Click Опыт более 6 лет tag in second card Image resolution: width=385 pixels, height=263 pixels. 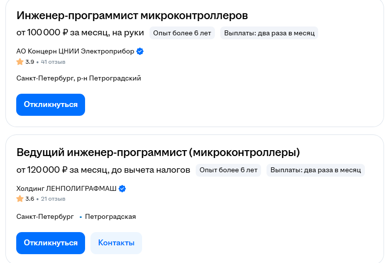[x=228, y=170]
